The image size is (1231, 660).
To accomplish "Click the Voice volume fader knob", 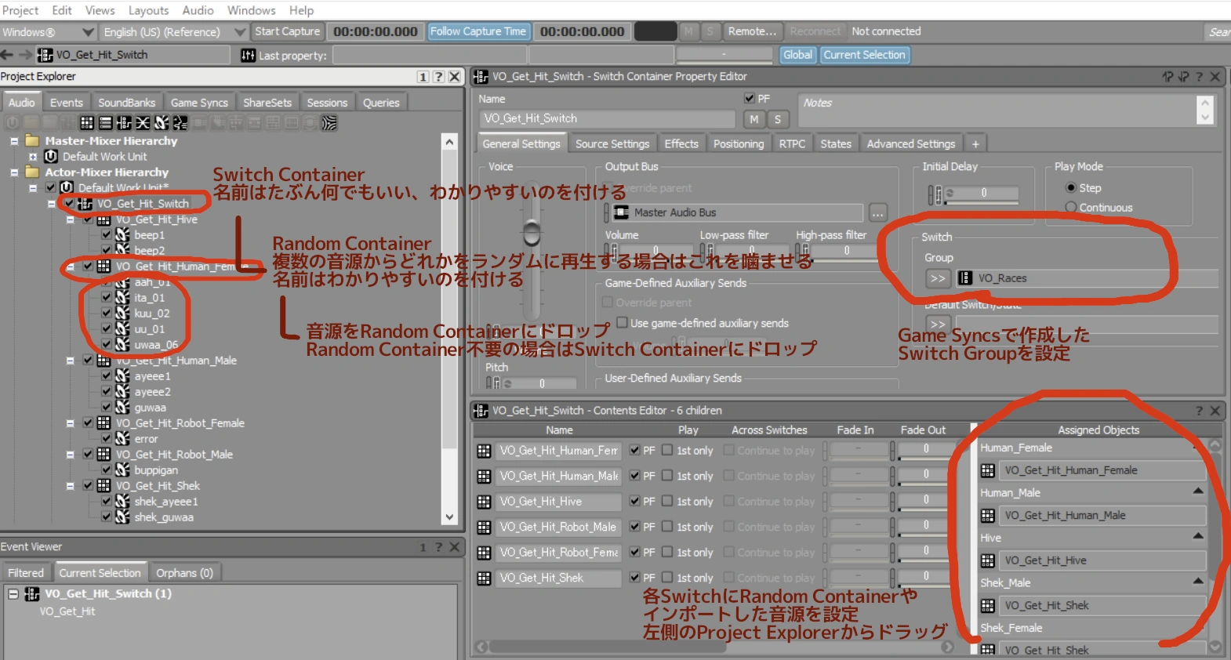I will point(532,233).
